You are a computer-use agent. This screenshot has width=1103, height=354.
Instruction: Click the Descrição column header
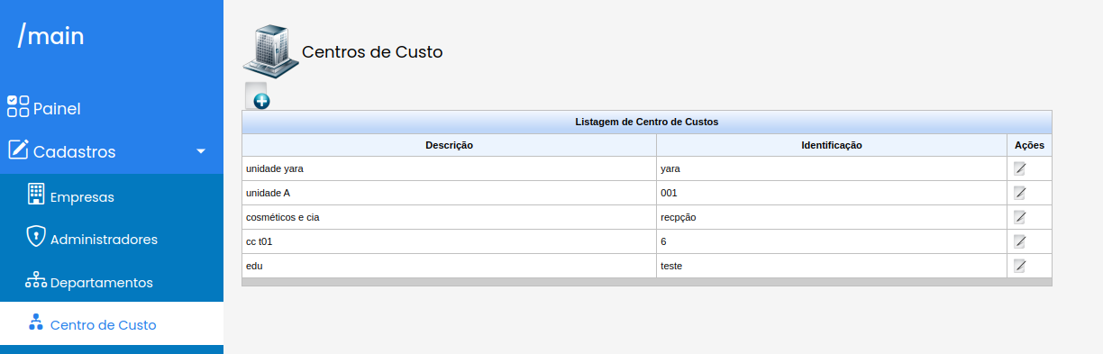pyautogui.click(x=449, y=145)
